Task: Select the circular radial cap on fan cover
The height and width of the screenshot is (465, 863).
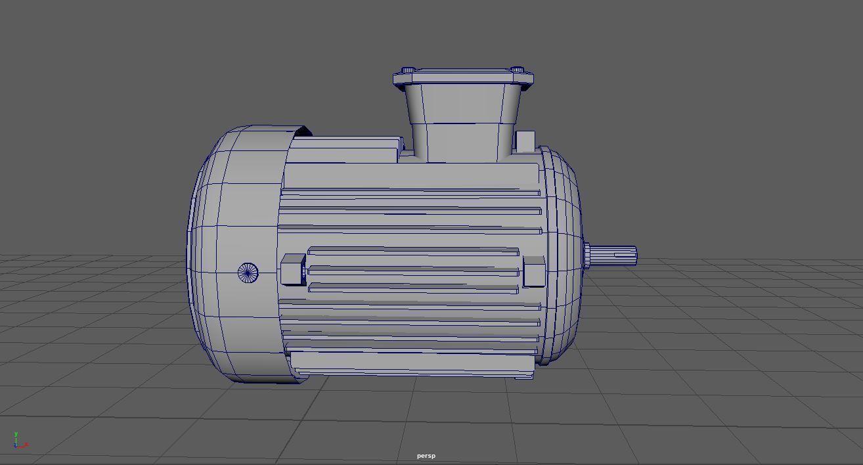Action: point(248,273)
